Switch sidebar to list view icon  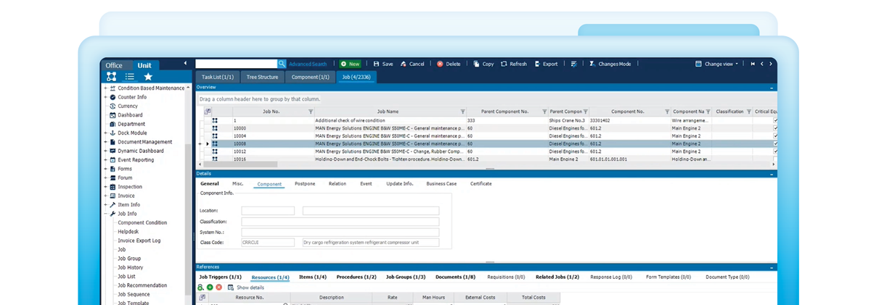point(129,76)
